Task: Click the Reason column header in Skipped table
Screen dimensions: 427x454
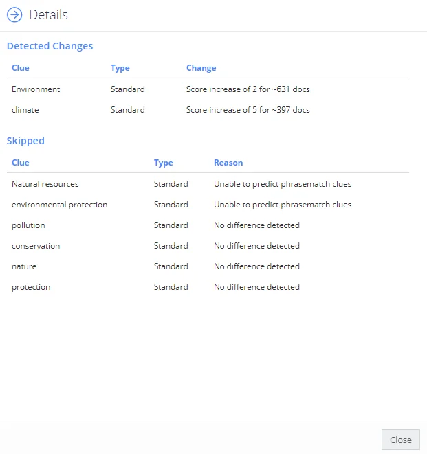Action: click(228, 163)
